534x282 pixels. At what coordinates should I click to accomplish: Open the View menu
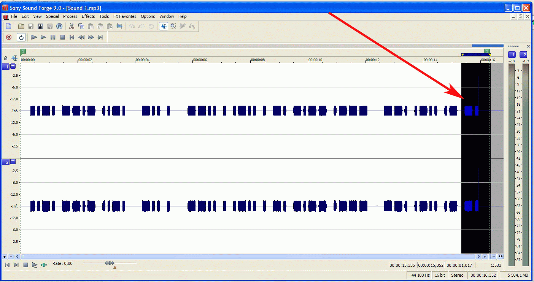[x=37, y=16]
